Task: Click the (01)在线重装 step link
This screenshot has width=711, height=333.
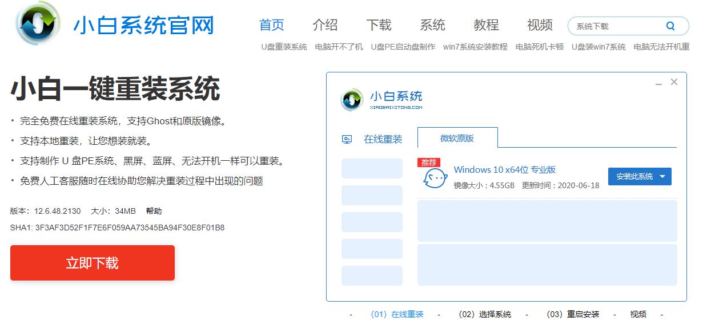Action: click(397, 314)
